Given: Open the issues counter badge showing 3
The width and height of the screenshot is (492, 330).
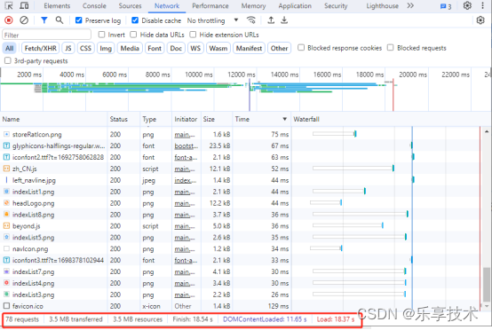Looking at the screenshot, I should coord(446,6).
